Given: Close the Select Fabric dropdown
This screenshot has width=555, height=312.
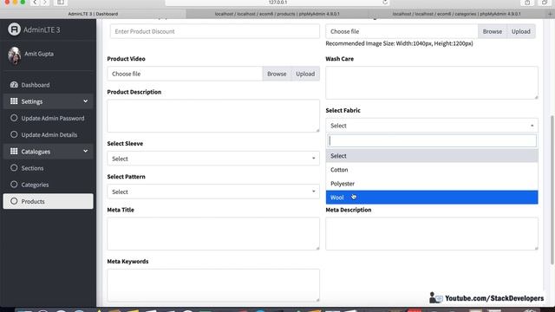Looking at the screenshot, I should pyautogui.click(x=432, y=126).
